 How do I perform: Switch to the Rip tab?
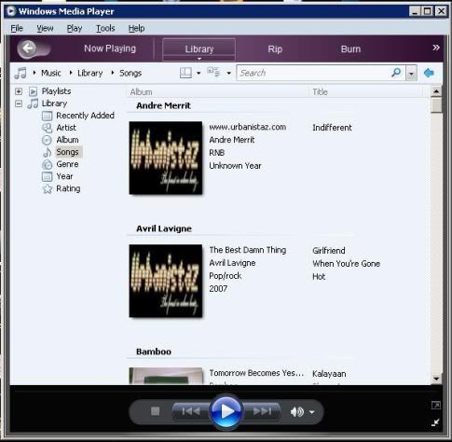coord(275,49)
